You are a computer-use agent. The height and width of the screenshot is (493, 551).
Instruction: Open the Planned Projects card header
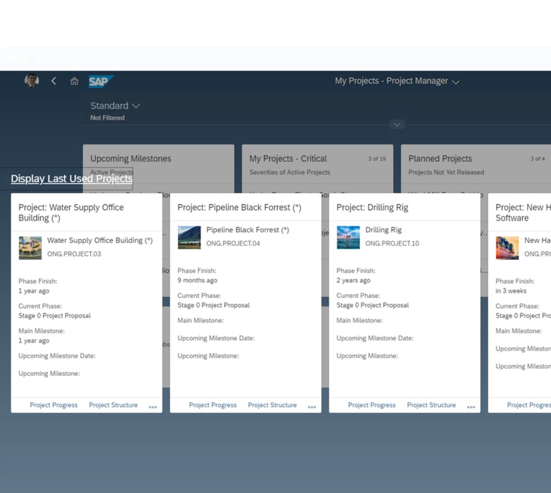click(x=440, y=159)
